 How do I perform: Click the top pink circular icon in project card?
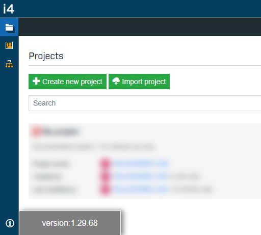click(x=106, y=164)
